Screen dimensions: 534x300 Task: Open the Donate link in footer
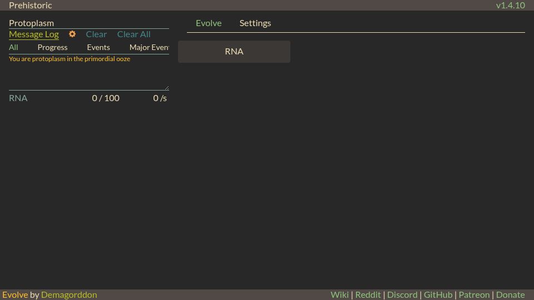point(510,294)
